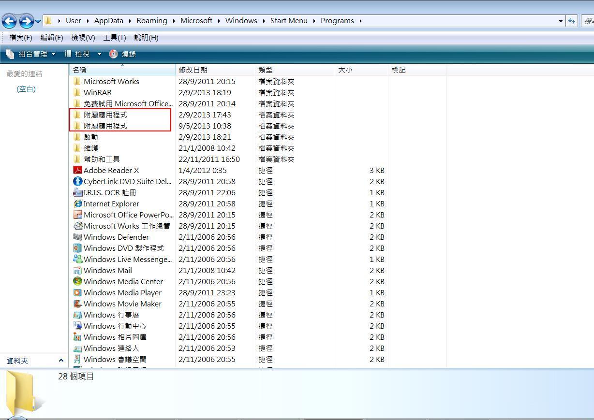Open the 工具(T) menu
Image resolution: width=594 pixels, height=420 pixels.
[115, 37]
